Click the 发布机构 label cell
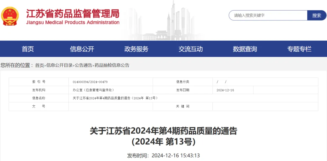The image size is (327, 161). [x=38, y=90]
